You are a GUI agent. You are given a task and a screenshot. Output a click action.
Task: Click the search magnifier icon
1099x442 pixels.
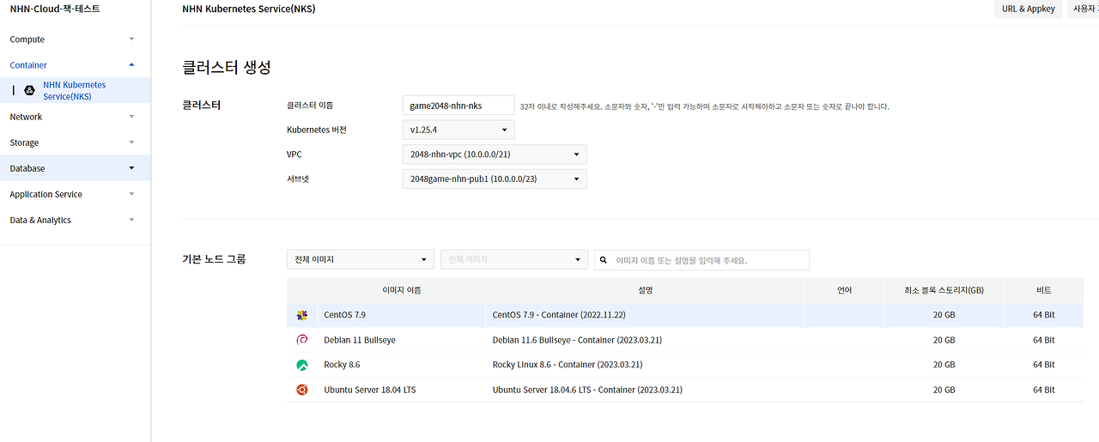[x=604, y=260]
